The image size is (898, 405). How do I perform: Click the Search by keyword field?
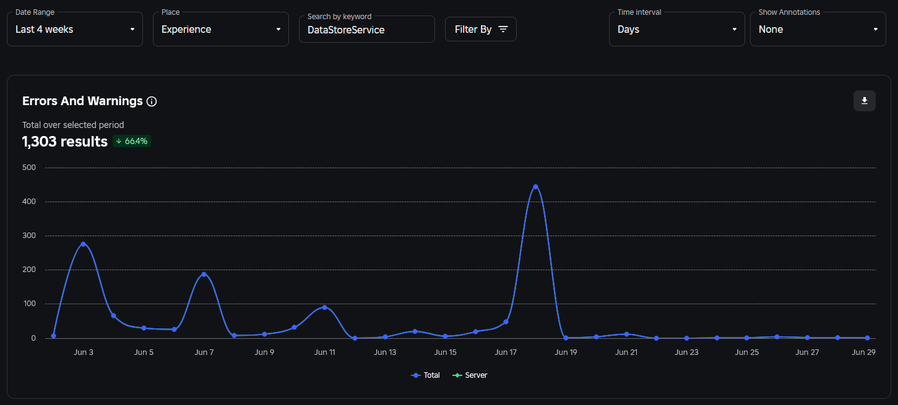tap(367, 30)
